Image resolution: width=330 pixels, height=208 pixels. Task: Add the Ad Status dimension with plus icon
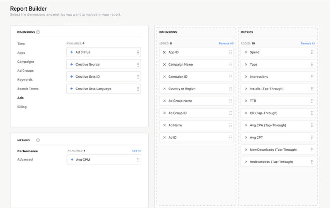tap(71, 52)
